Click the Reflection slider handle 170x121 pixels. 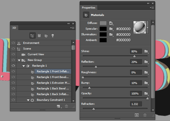click(96, 67)
